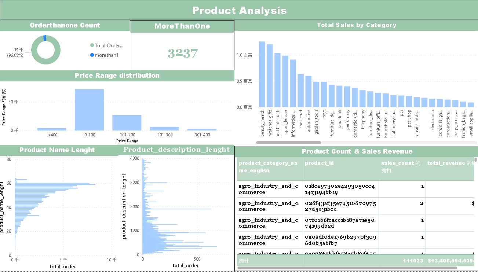
Task: Click the MoreThanOne card showing 3237
Action: [182, 53]
